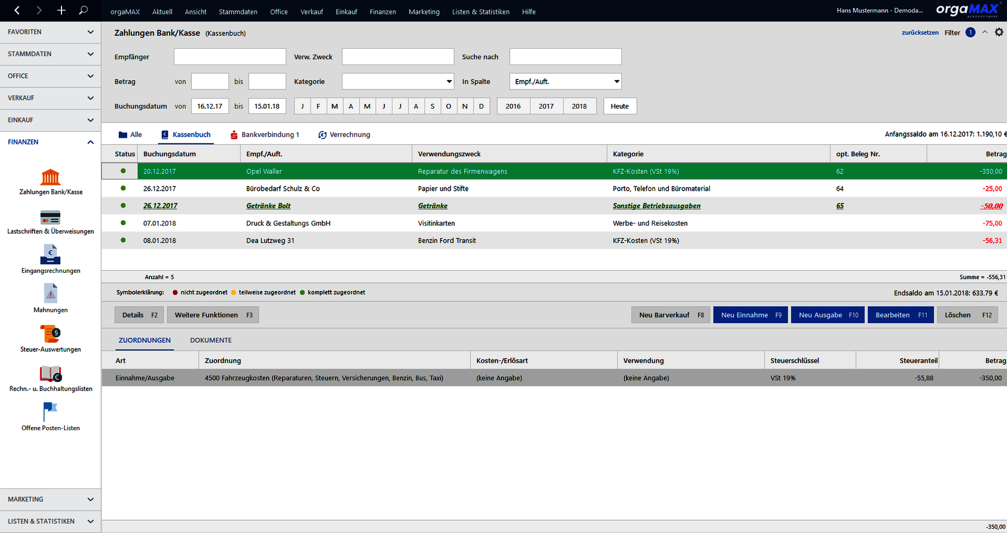Sort by Buchungsdatum column header

189,154
